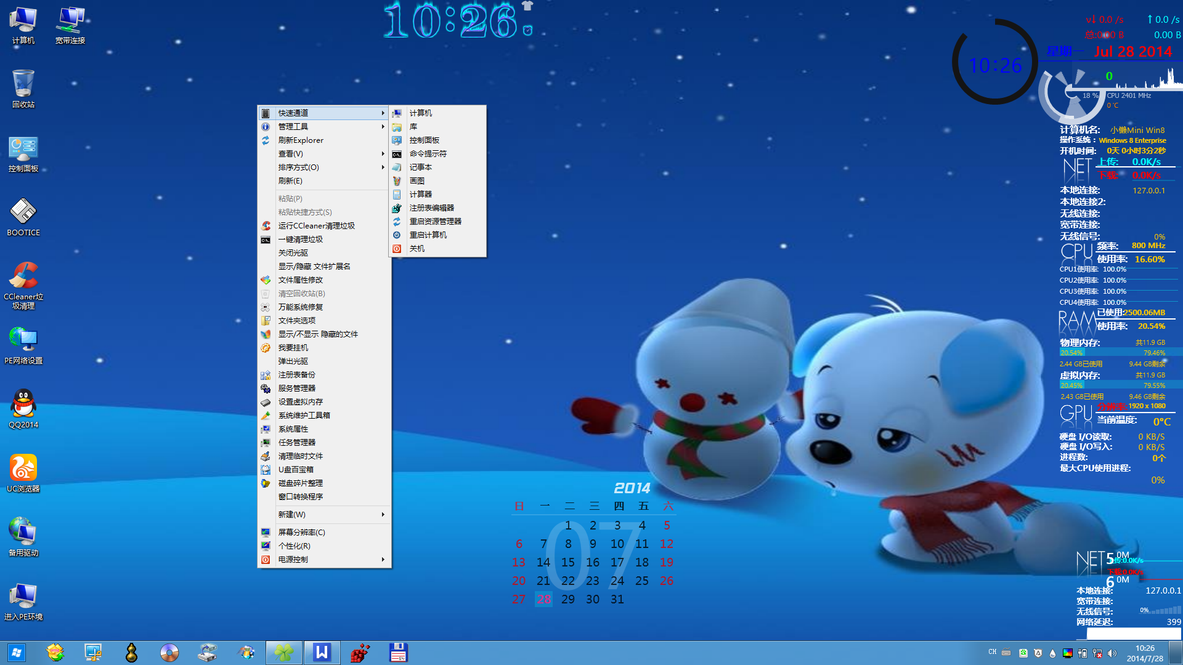The image size is (1183, 665).
Task: Click the CH input language indicator
Action: point(992,652)
